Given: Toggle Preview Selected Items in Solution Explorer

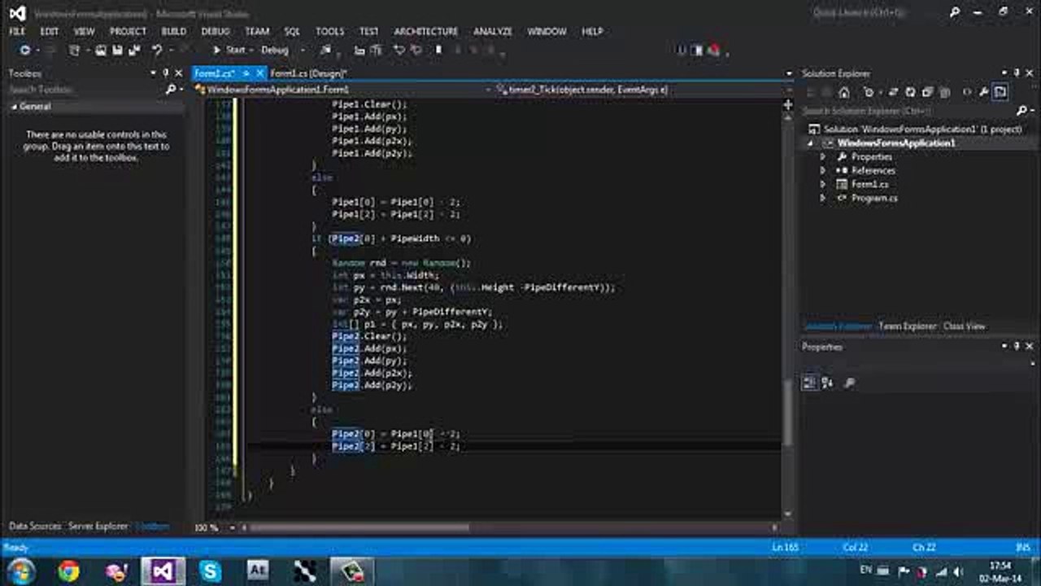Looking at the screenshot, I should pos(1000,92).
